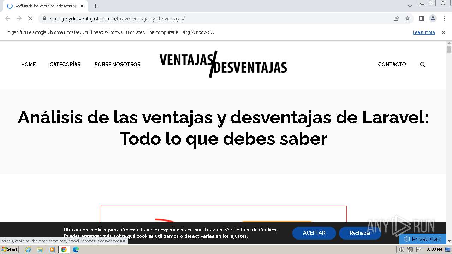Open cookie ajustes link
Image resolution: width=452 pixels, height=254 pixels.
pos(239,236)
